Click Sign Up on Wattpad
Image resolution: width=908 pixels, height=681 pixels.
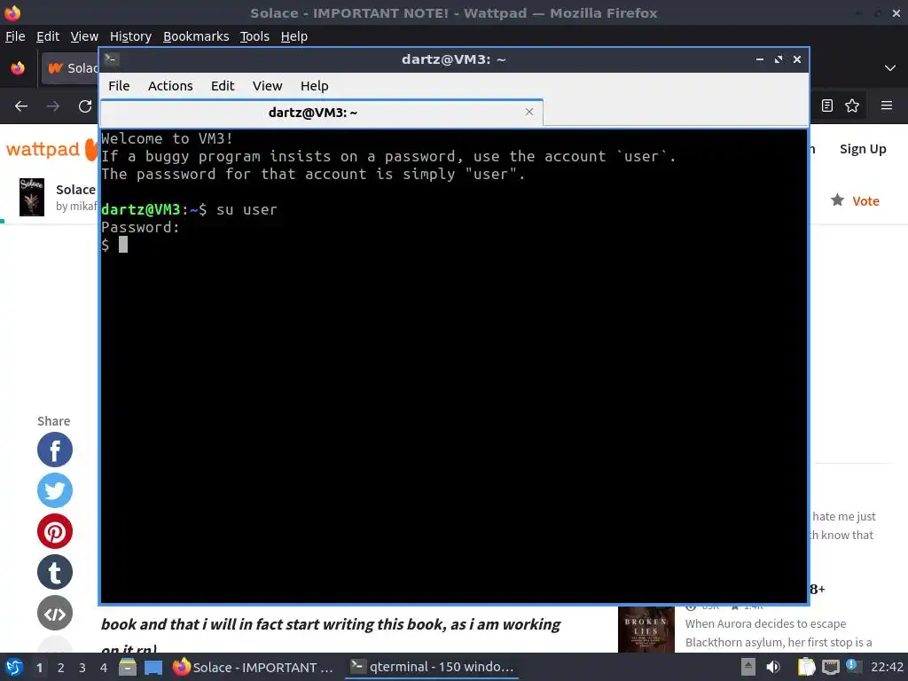(863, 149)
